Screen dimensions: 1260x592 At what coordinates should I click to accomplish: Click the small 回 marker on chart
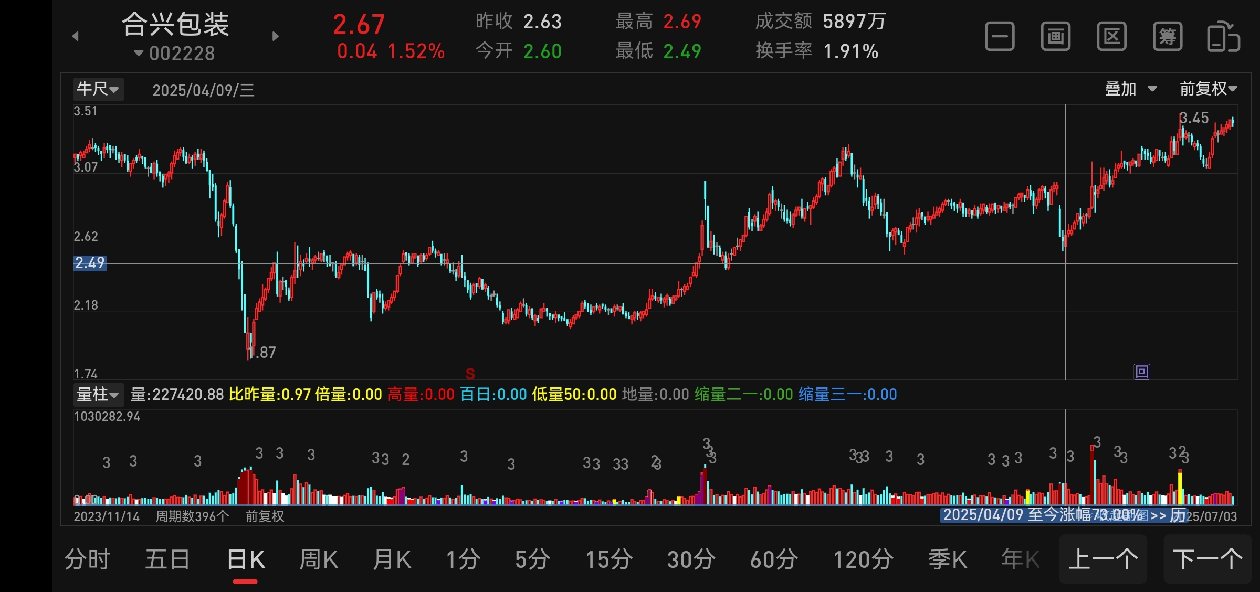[1142, 372]
